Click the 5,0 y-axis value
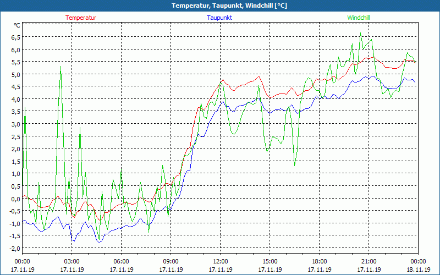The image size is (440, 275). click(x=15, y=74)
